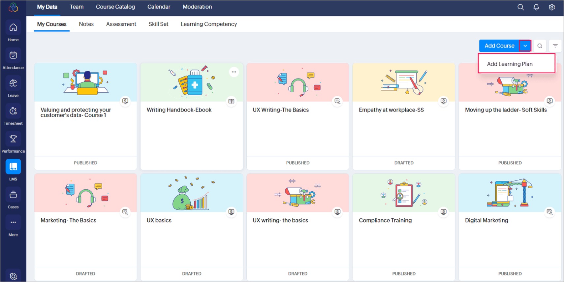Switch to the My Data tab
This screenshot has height=282, width=564.
pos(47,7)
